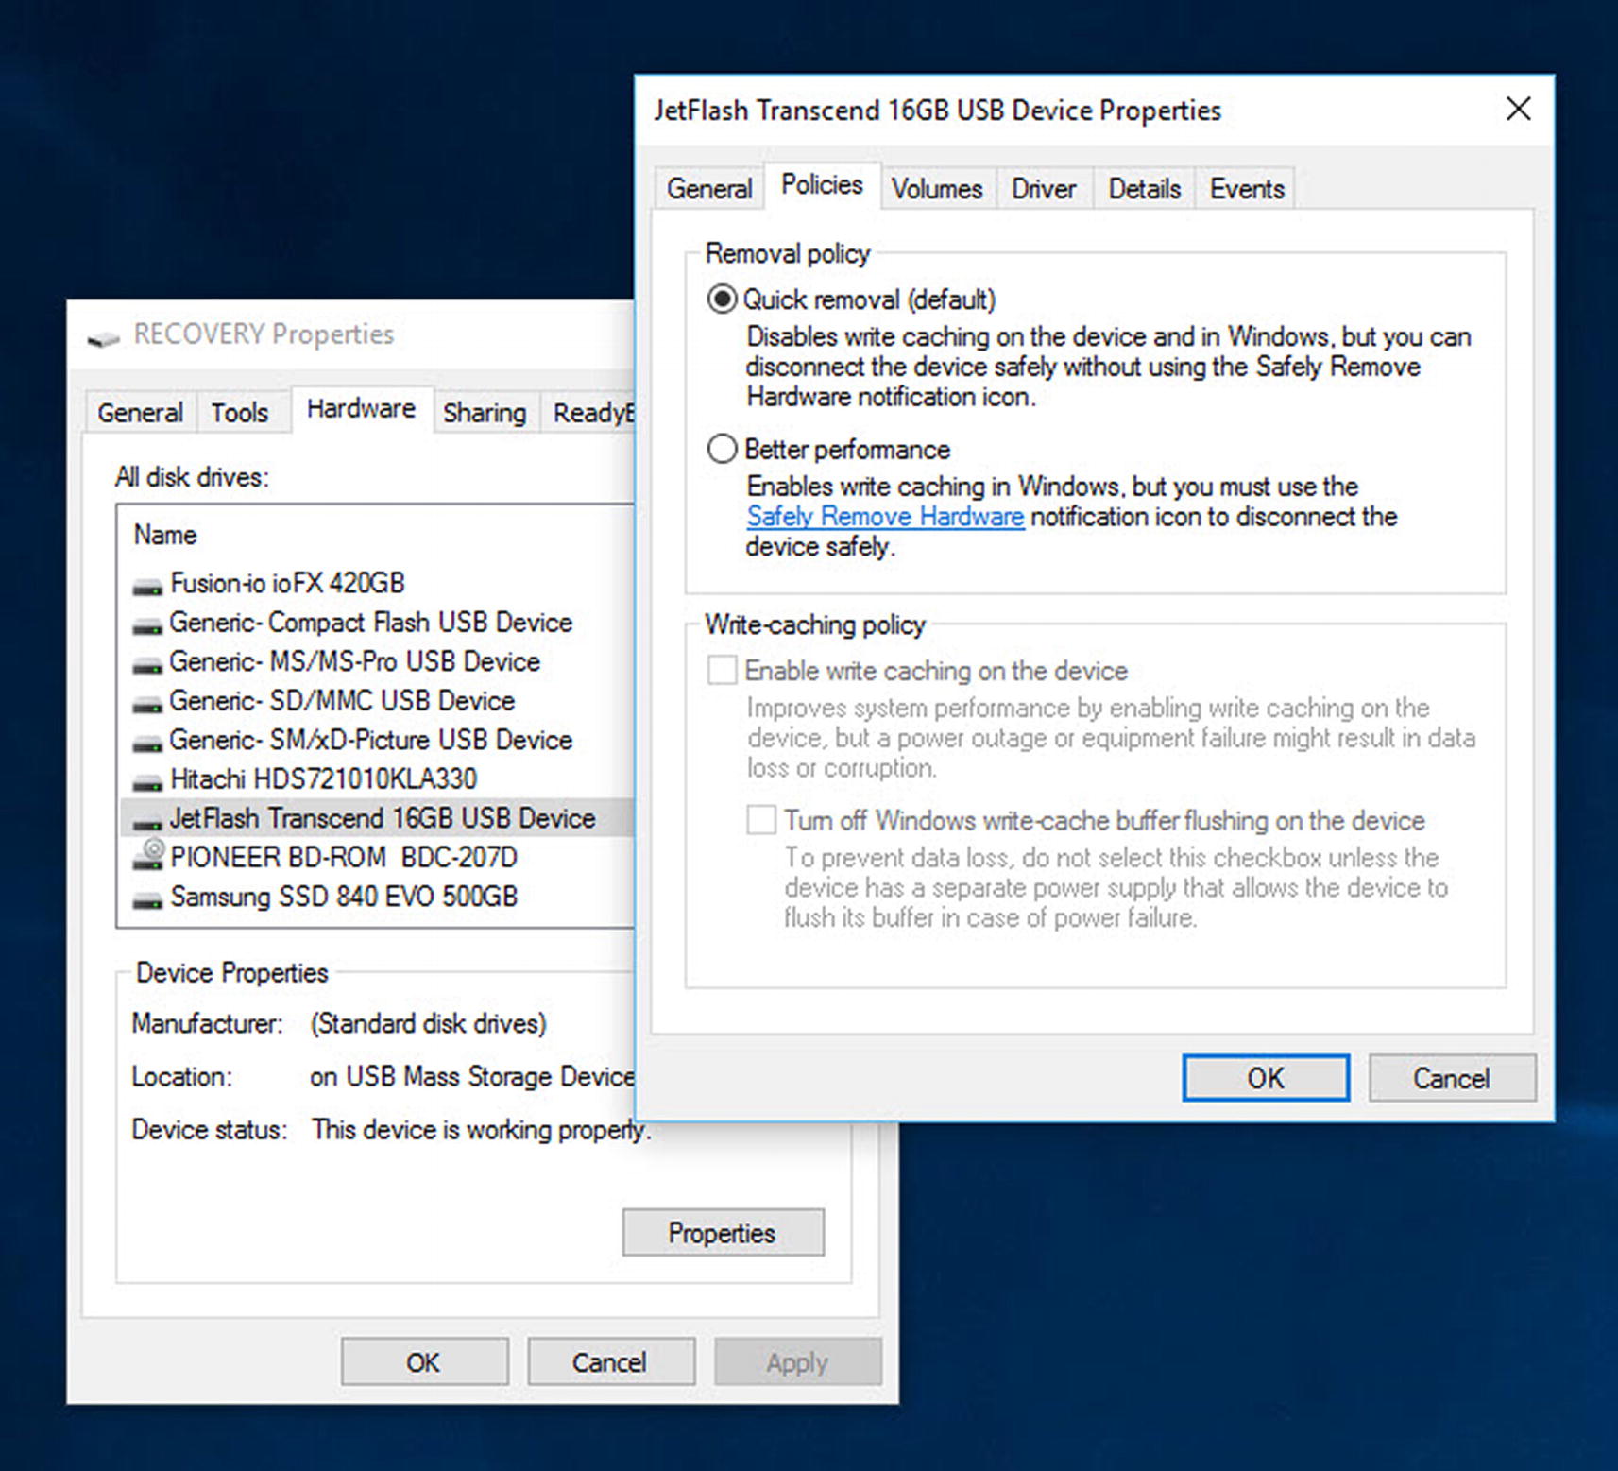Tick Enable write caching on the device checkbox
1618x1471 pixels.
tap(722, 671)
